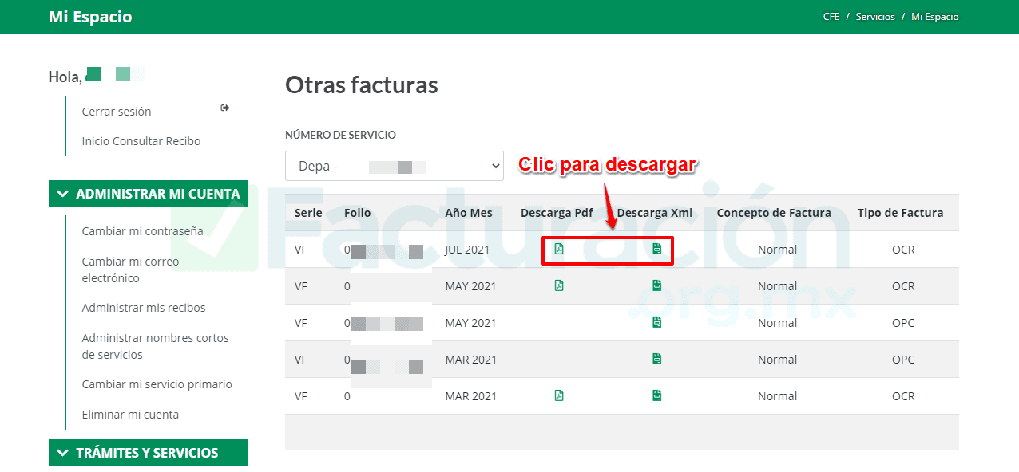1019x472 pixels.
Task: Open the NÚMERO DE SERVICIO dropdown
Action: click(394, 166)
